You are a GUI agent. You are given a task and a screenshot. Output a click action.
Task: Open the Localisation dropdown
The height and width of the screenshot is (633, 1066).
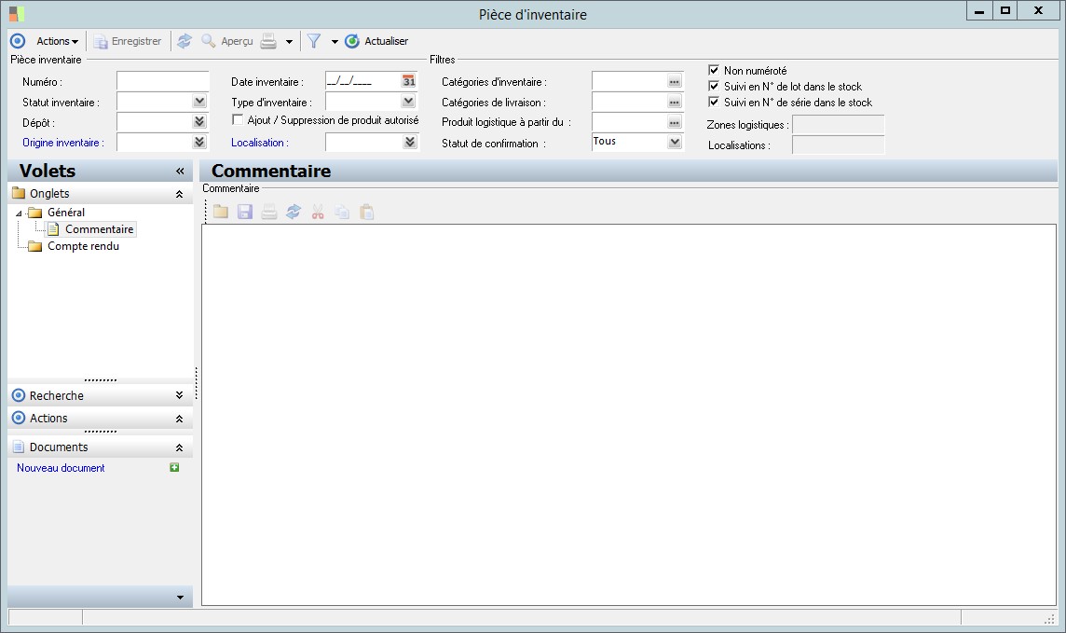point(409,142)
